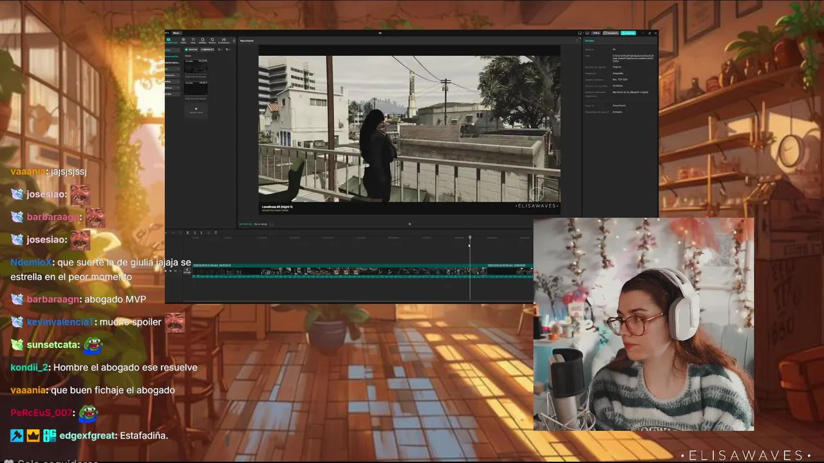The image size is (824, 463).
Task: Click NdemioX username in chat
Action: click(x=32, y=262)
